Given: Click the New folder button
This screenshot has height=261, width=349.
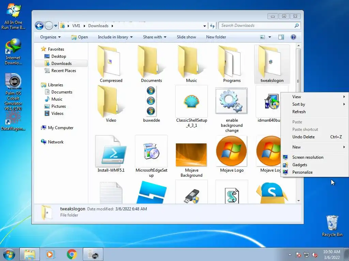Looking at the screenshot, I should [216, 37].
